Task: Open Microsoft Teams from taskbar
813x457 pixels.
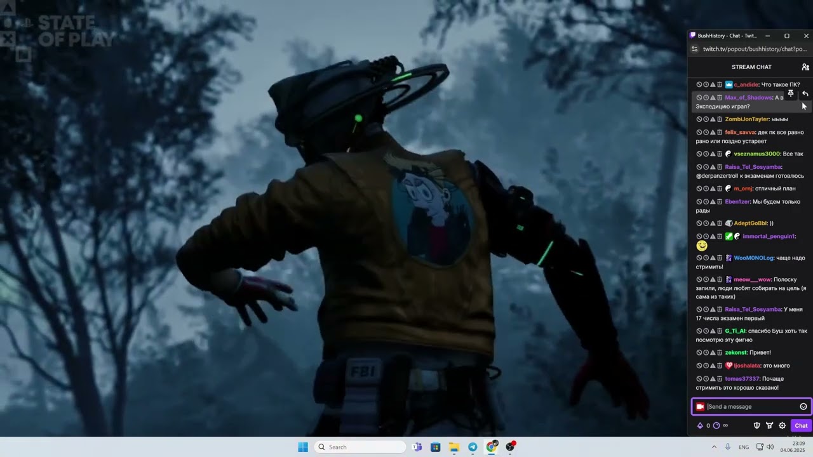Action: (417, 447)
